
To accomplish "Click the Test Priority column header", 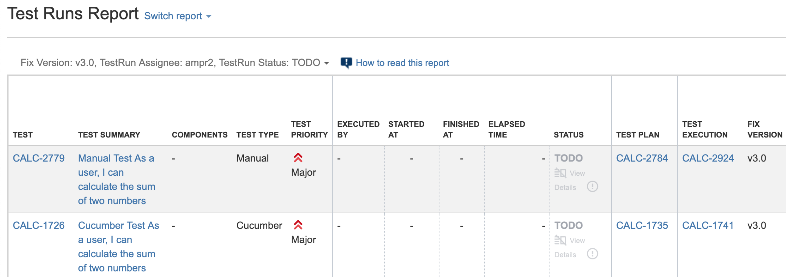I will [x=309, y=129].
